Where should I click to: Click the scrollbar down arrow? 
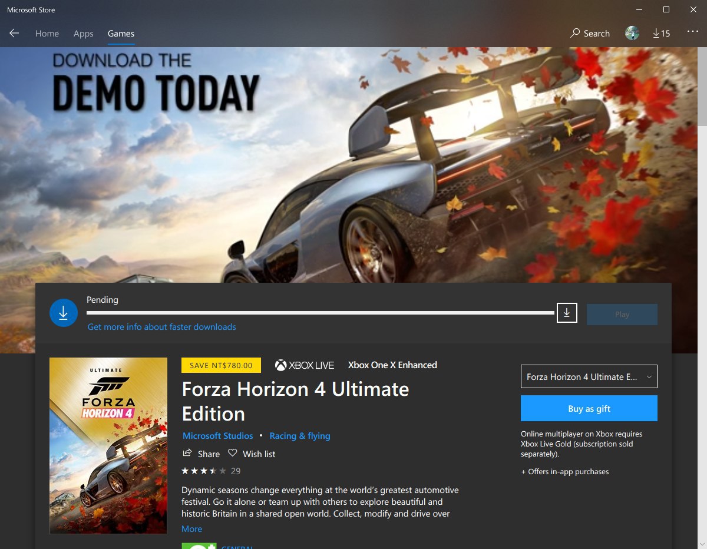click(x=702, y=544)
